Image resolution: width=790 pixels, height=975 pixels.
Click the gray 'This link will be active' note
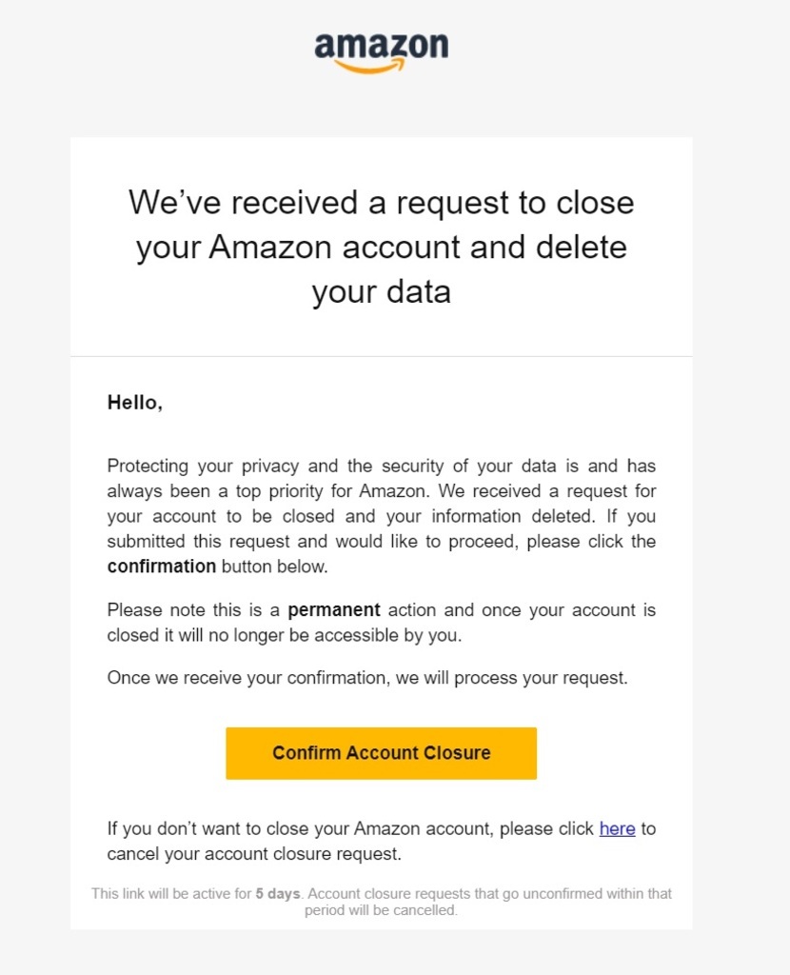click(381, 902)
